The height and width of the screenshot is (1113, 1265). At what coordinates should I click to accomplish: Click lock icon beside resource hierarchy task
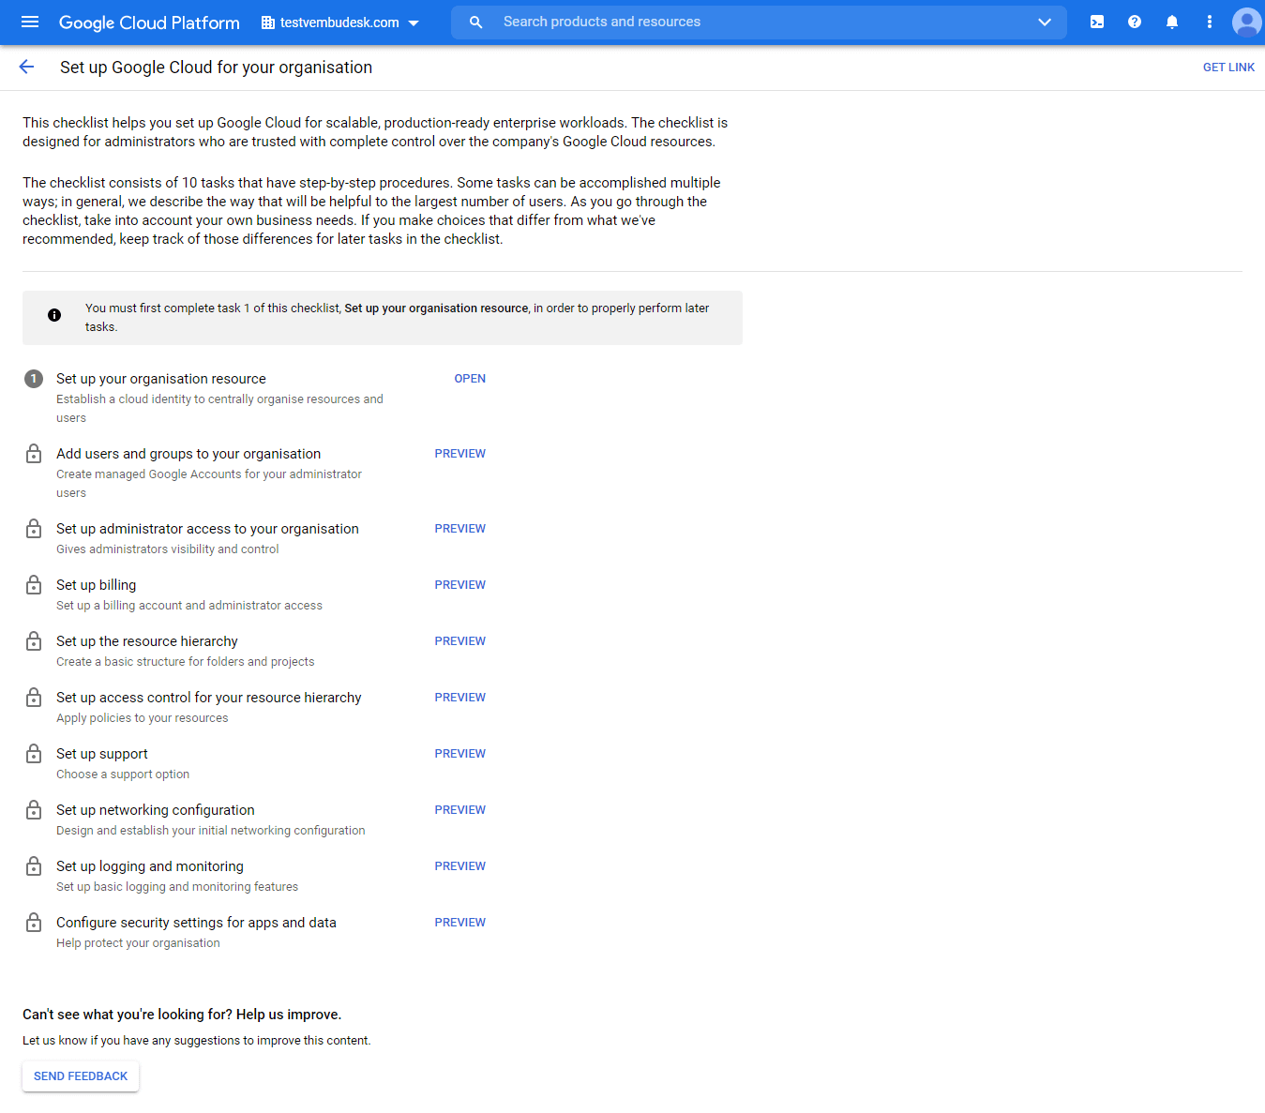pos(34,641)
